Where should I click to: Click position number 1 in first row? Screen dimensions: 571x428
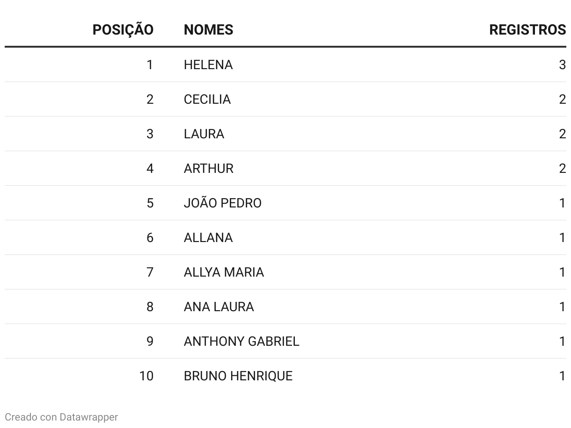tap(150, 65)
